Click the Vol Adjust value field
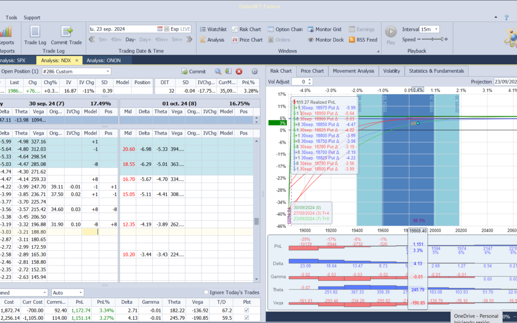This screenshot has width=517, height=323. [x=299, y=81]
